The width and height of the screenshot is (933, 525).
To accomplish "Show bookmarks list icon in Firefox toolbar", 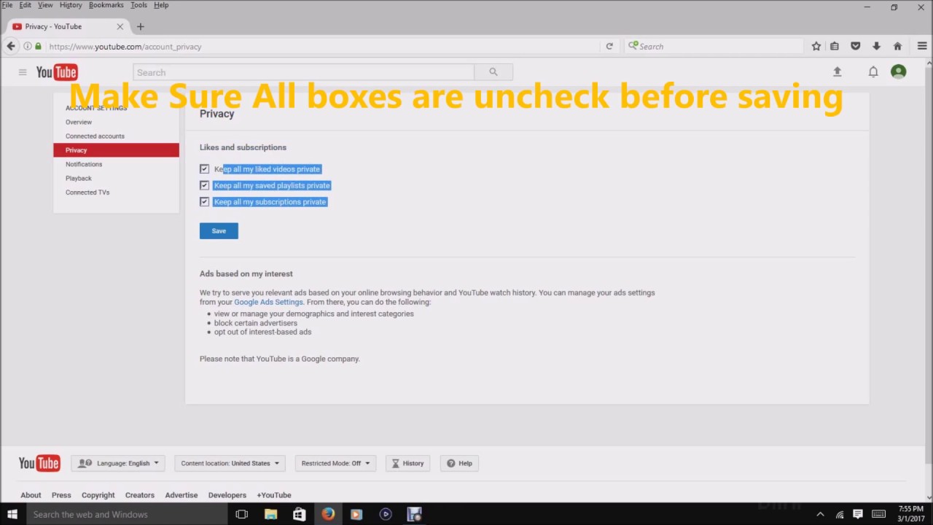I will click(x=835, y=46).
